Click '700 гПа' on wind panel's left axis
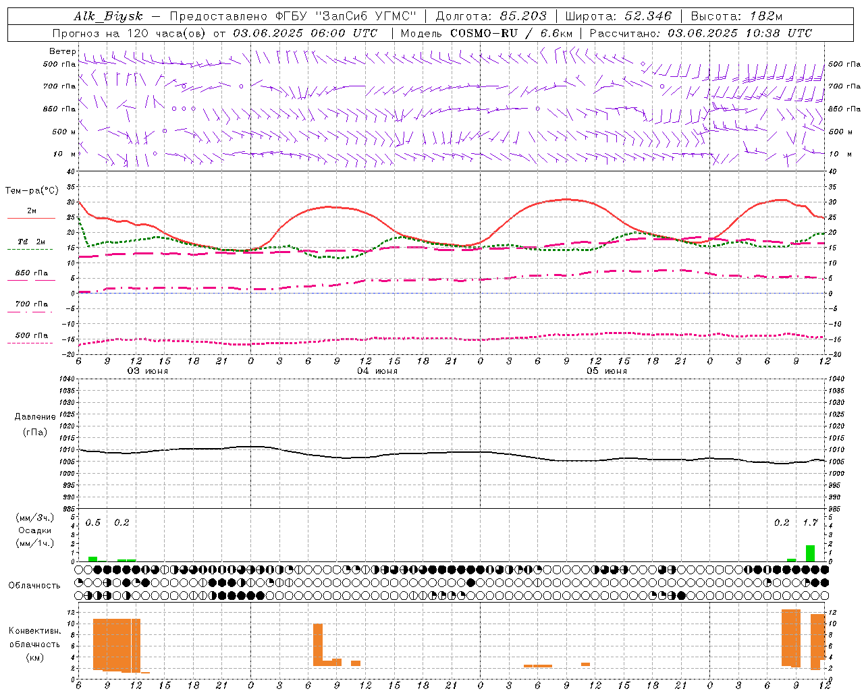Screen dimensions: 864x691 [x=59, y=86]
